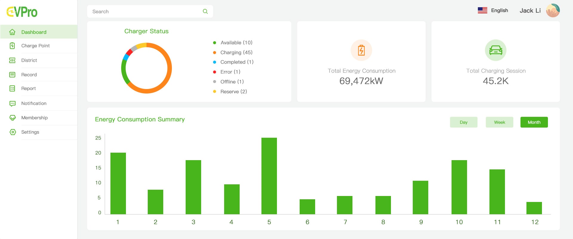Open the Charge Point menu item
This screenshot has width=573, height=239.
pos(39,46)
